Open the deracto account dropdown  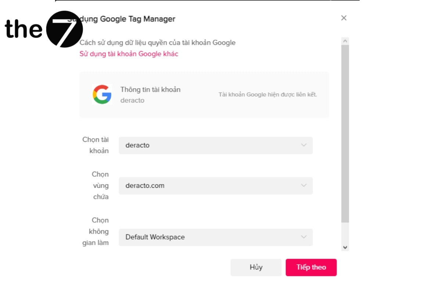pyautogui.click(x=215, y=145)
